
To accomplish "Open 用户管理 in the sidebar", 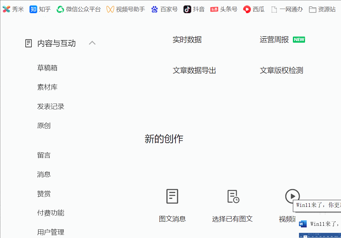I will coord(51,232).
